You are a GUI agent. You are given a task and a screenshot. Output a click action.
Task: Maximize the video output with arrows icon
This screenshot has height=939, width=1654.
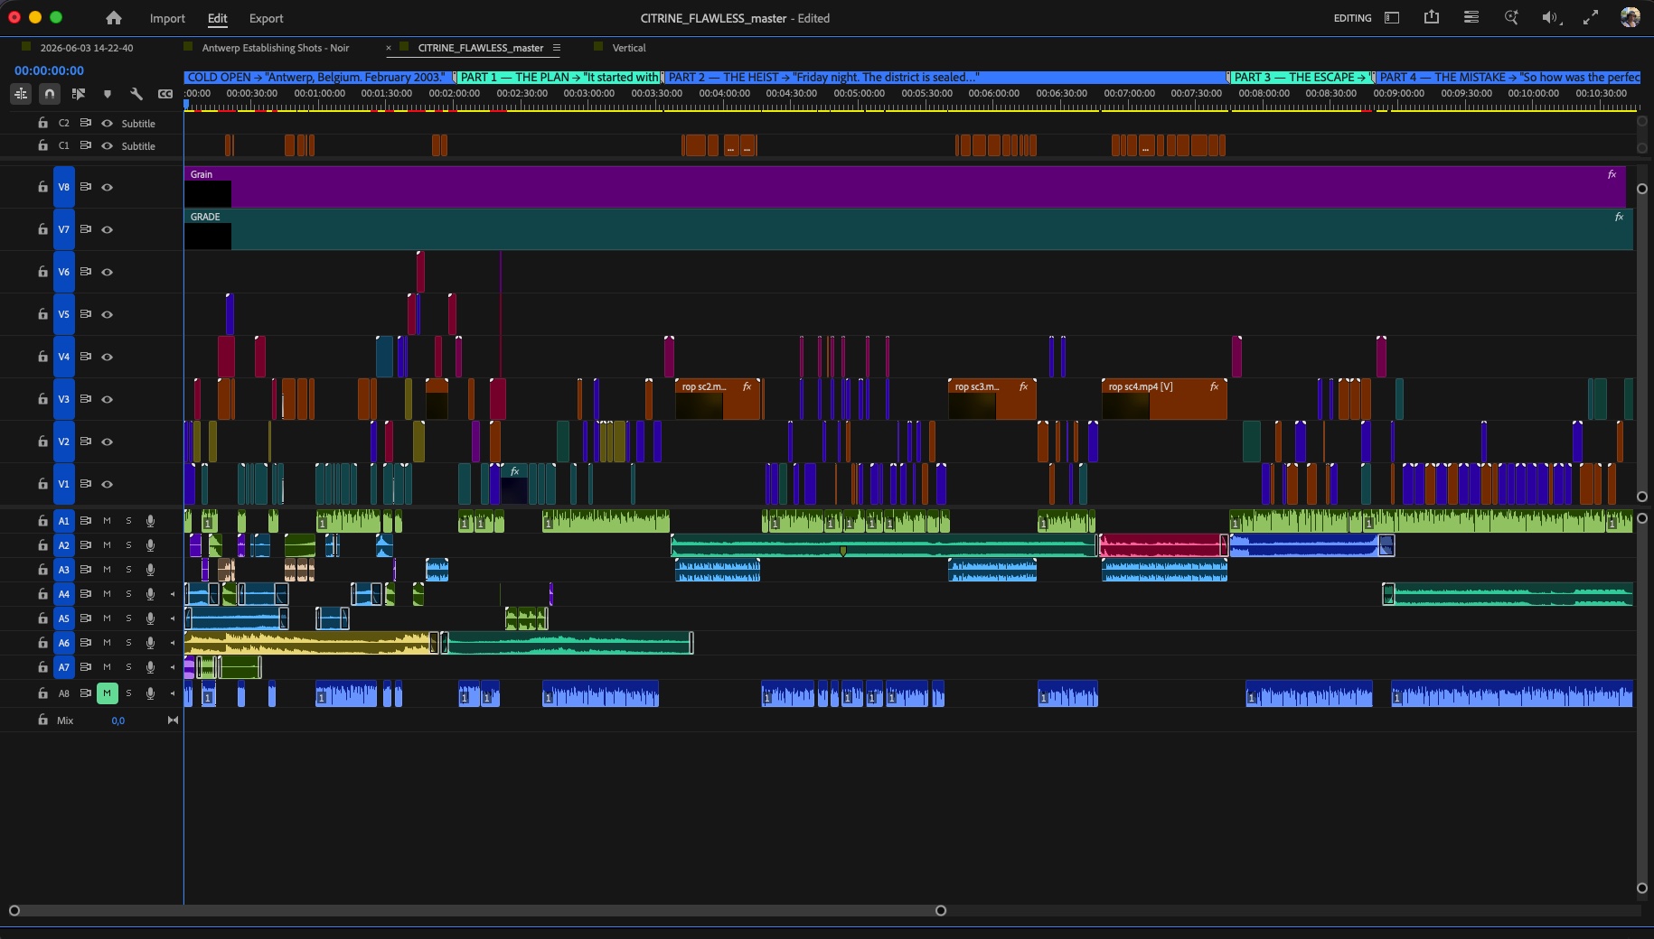[x=1591, y=17]
